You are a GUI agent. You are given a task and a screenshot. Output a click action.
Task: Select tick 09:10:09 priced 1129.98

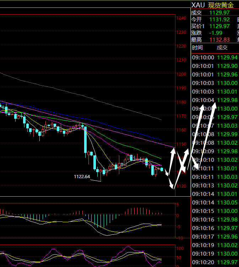click(215, 151)
